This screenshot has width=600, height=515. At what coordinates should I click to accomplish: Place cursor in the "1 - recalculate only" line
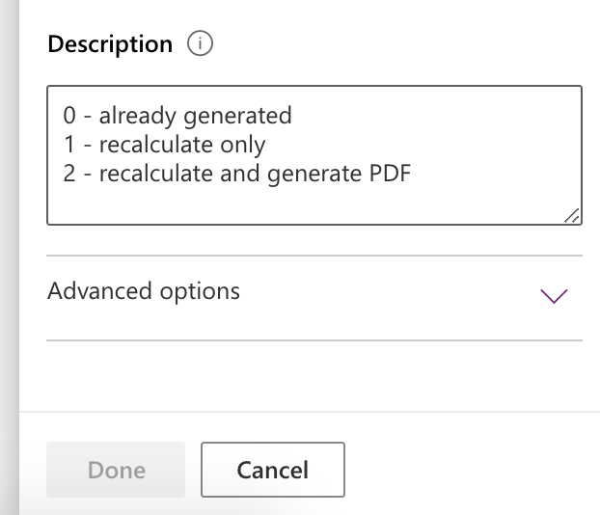tap(164, 146)
